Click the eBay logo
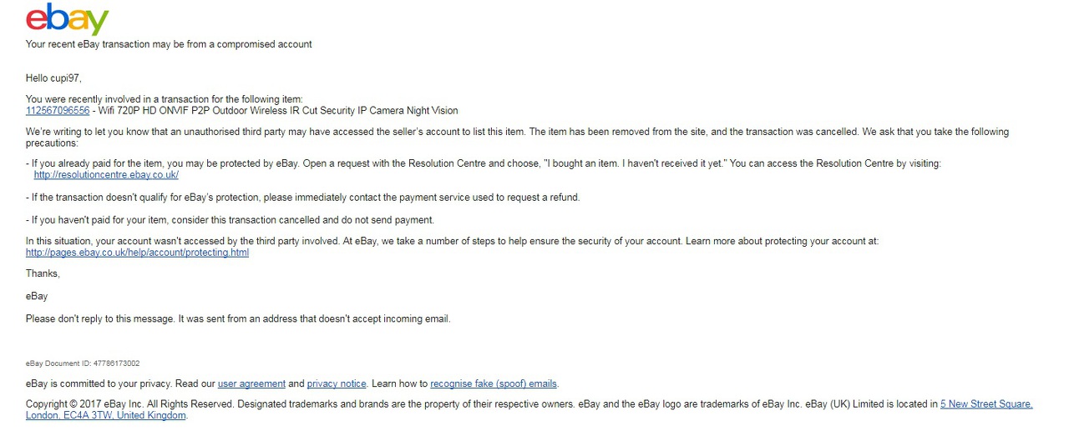The width and height of the screenshot is (1069, 436). pyautogui.click(x=68, y=19)
